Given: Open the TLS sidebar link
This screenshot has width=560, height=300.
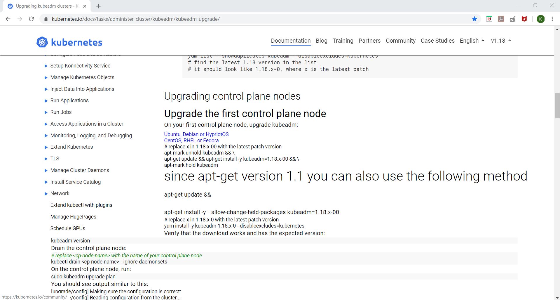Looking at the screenshot, I should (55, 159).
